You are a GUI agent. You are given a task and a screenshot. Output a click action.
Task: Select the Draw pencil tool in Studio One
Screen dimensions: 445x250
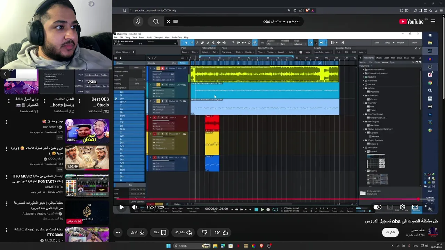pyautogui.click(x=197, y=43)
